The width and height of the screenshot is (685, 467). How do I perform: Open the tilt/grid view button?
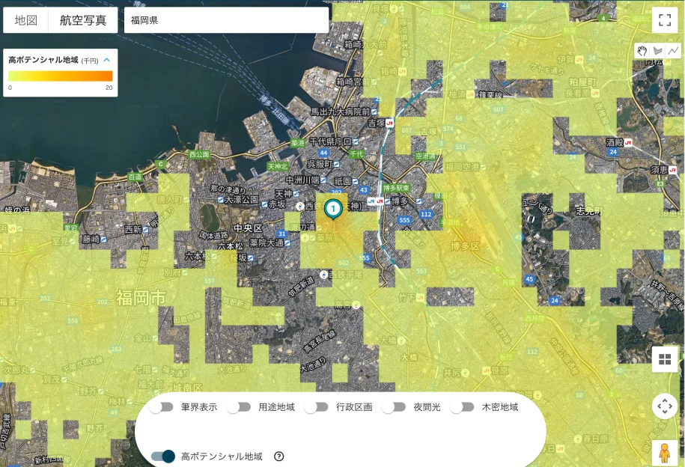tap(664, 359)
